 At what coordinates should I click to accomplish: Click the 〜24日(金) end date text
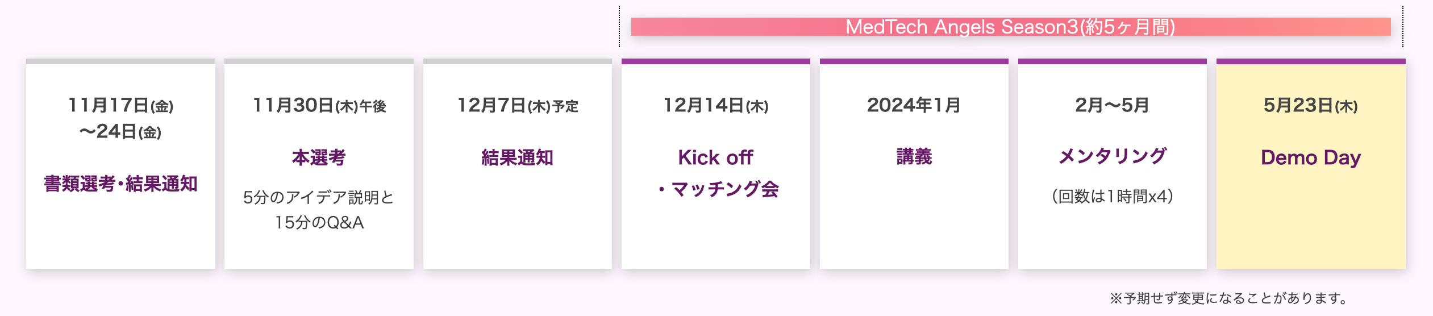[x=120, y=132]
